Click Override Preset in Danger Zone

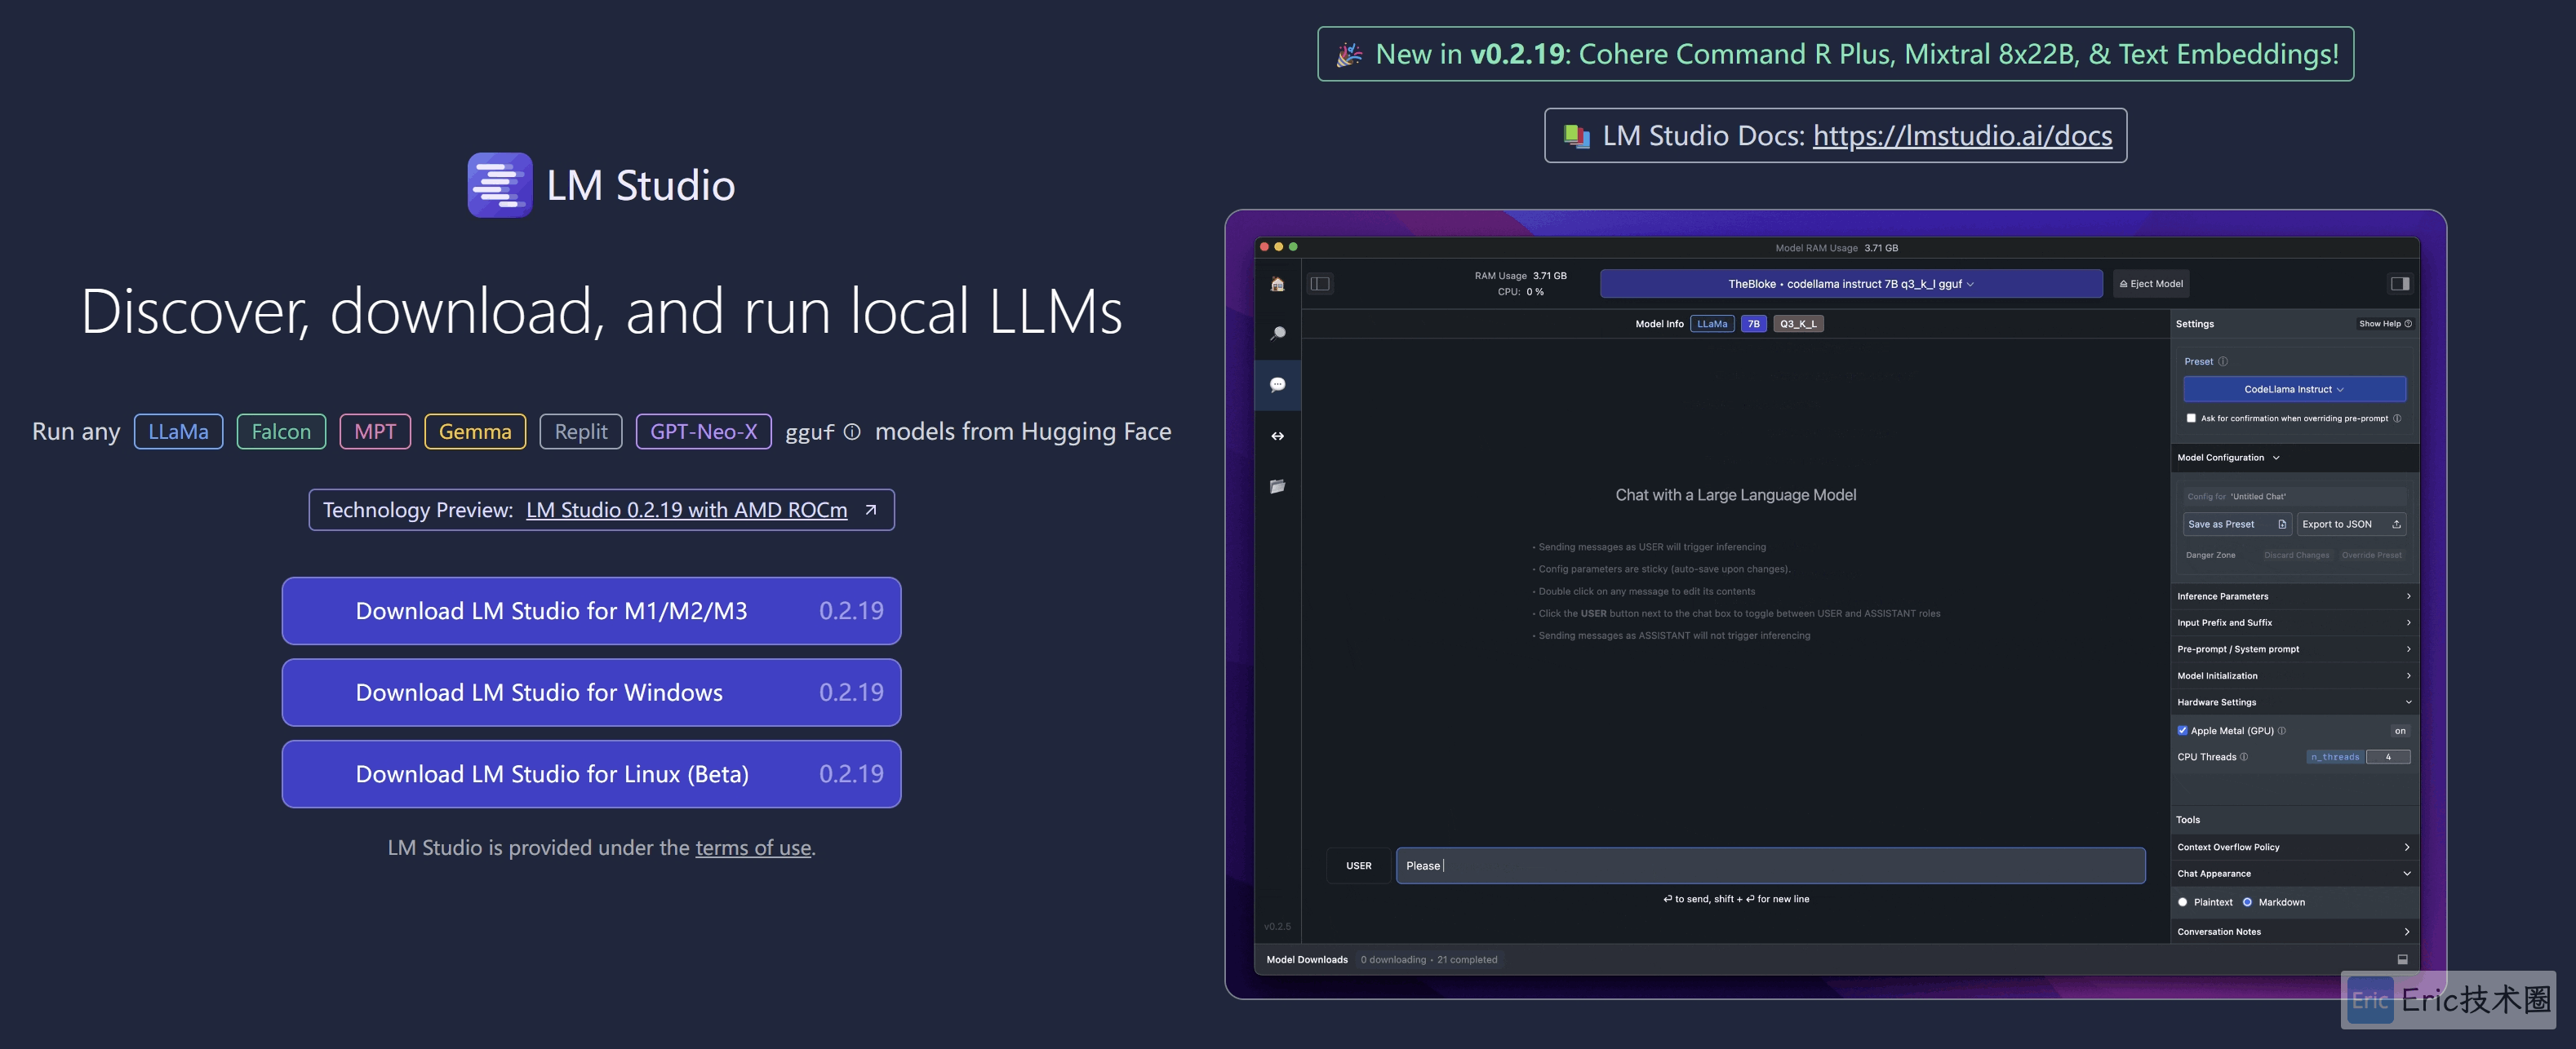pos(2371,555)
